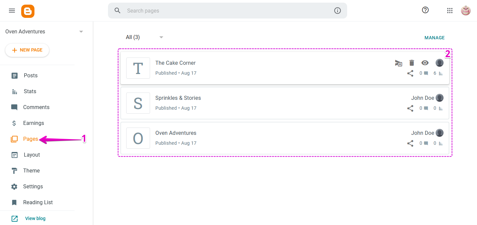Click the MANAGE link

coord(435,38)
